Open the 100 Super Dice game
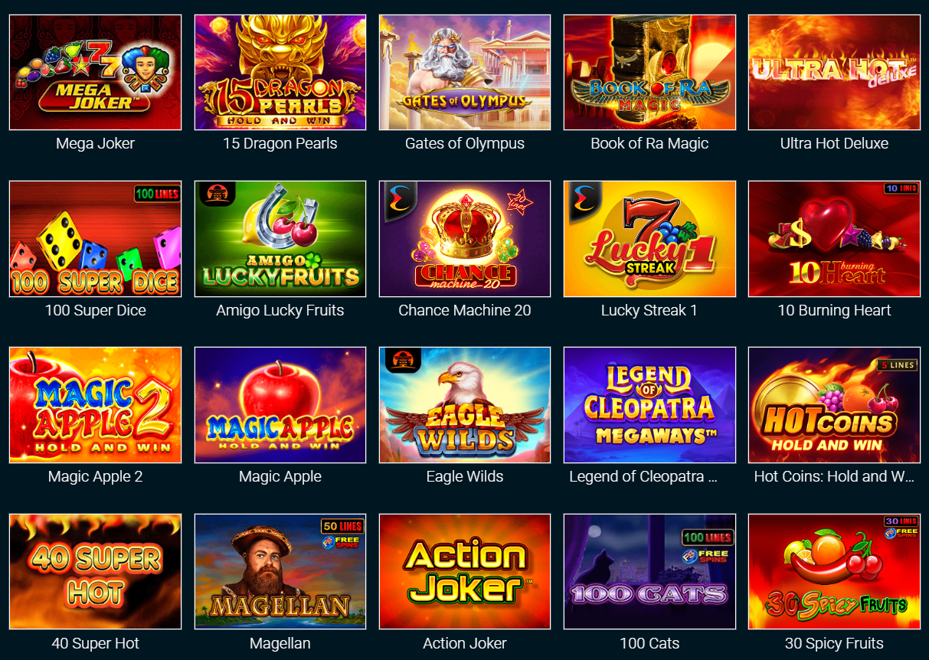 [x=96, y=239]
